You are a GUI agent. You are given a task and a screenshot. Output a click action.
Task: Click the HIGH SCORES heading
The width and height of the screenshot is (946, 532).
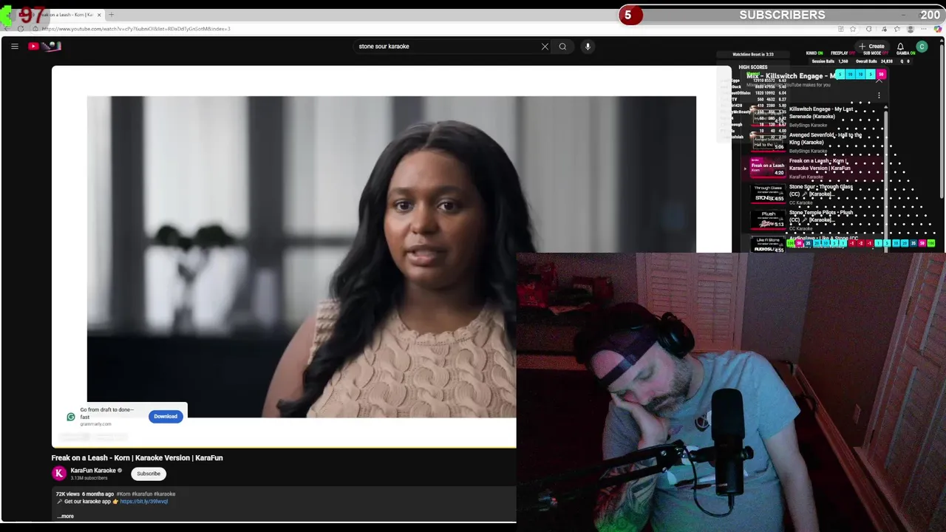point(753,67)
